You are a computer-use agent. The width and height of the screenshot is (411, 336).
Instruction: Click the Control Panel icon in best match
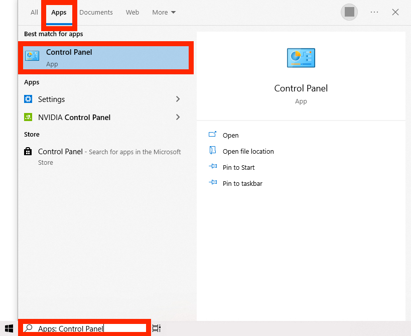coord(32,56)
